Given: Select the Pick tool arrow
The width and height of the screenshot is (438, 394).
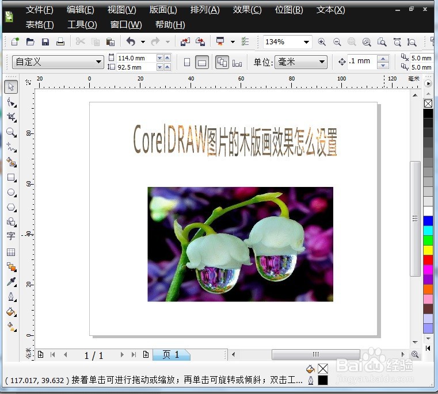Looking at the screenshot, I should [11, 86].
